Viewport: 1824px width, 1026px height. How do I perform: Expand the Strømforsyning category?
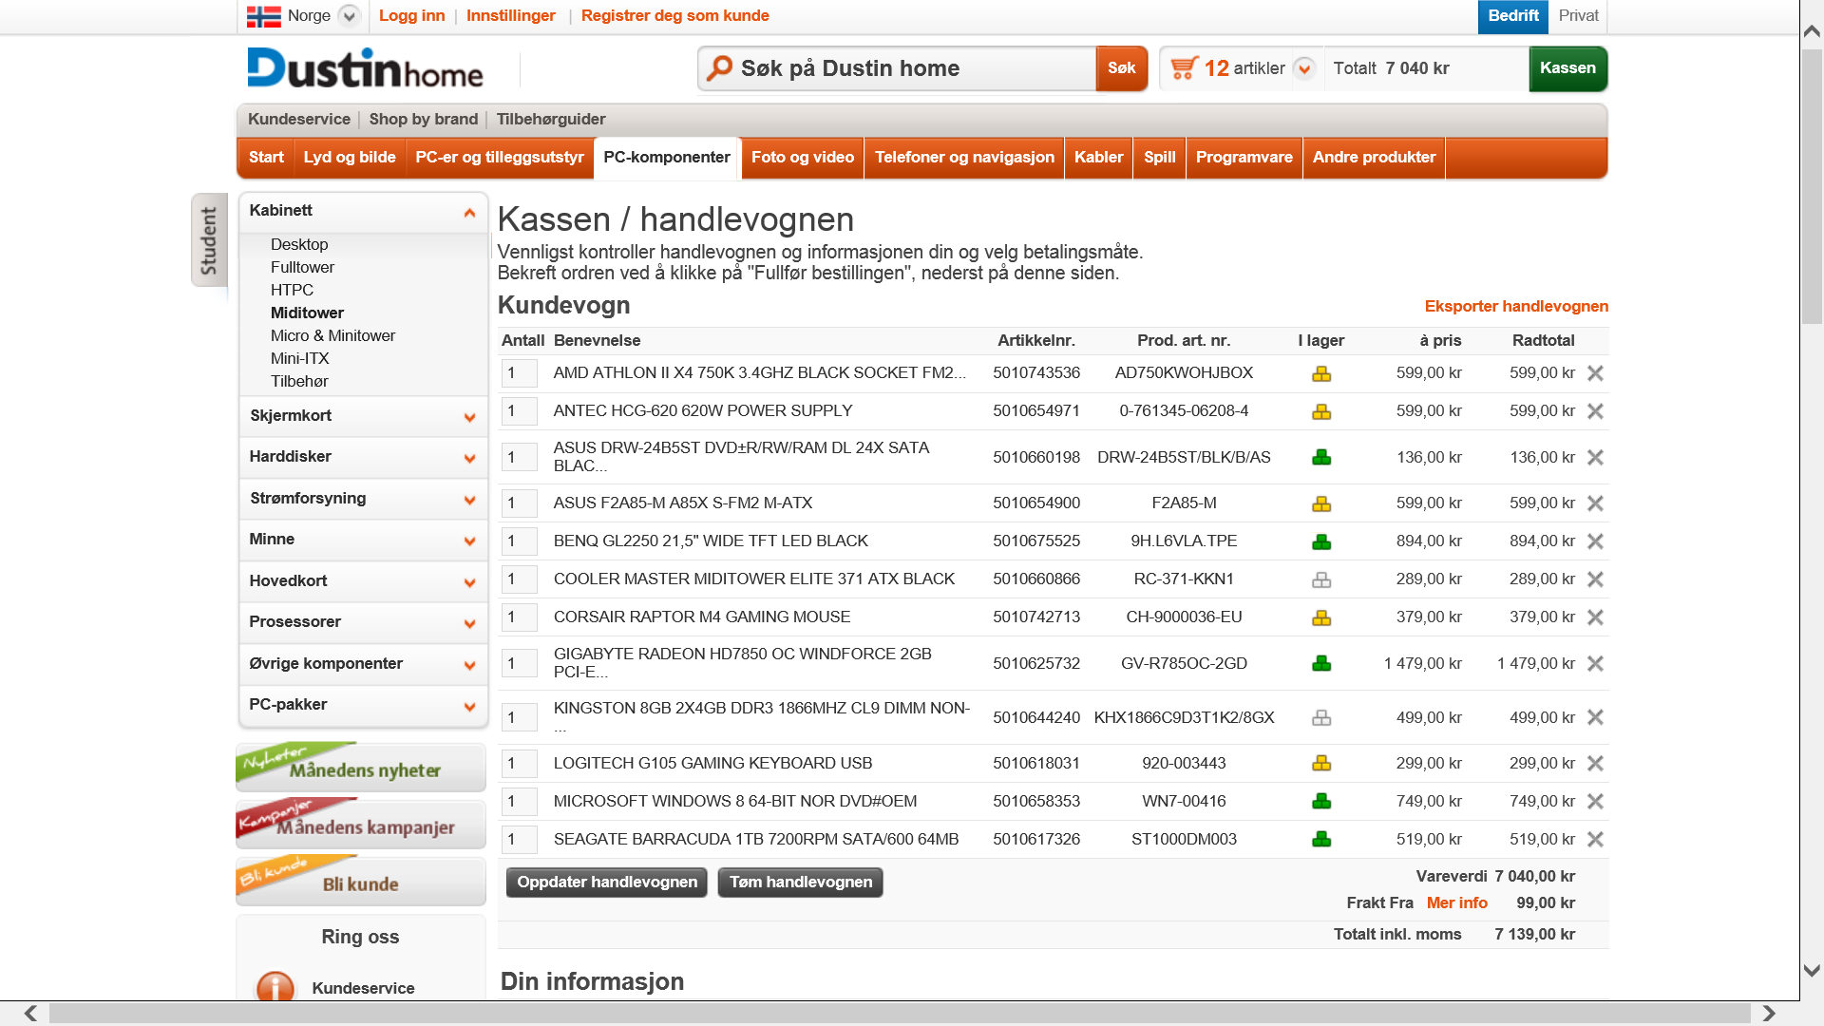pyautogui.click(x=469, y=501)
